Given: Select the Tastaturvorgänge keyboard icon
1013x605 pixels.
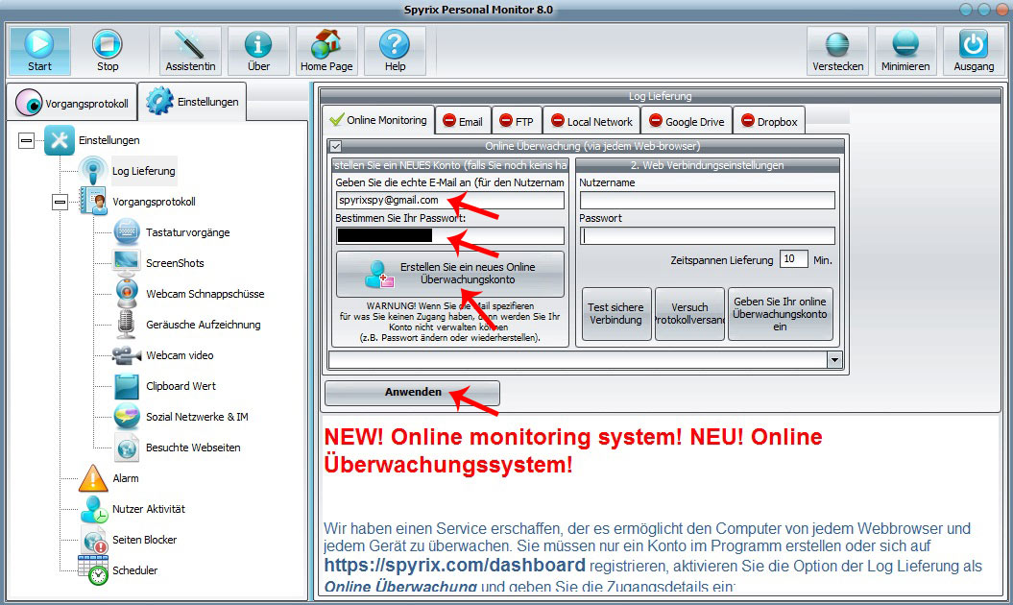Looking at the screenshot, I should coord(127,232).
